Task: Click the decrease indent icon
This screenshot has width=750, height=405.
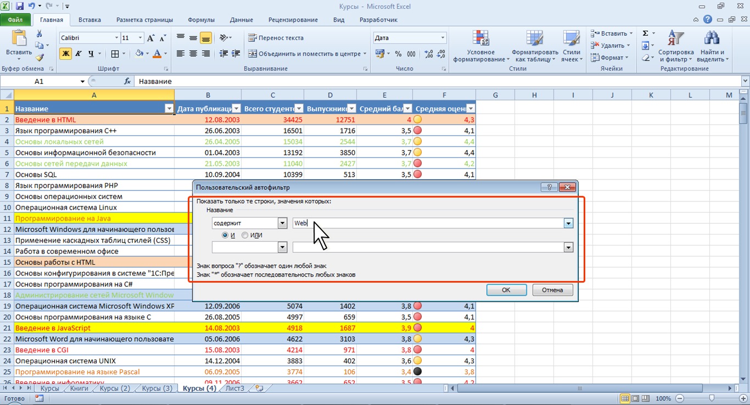Action: click(223, 54)
